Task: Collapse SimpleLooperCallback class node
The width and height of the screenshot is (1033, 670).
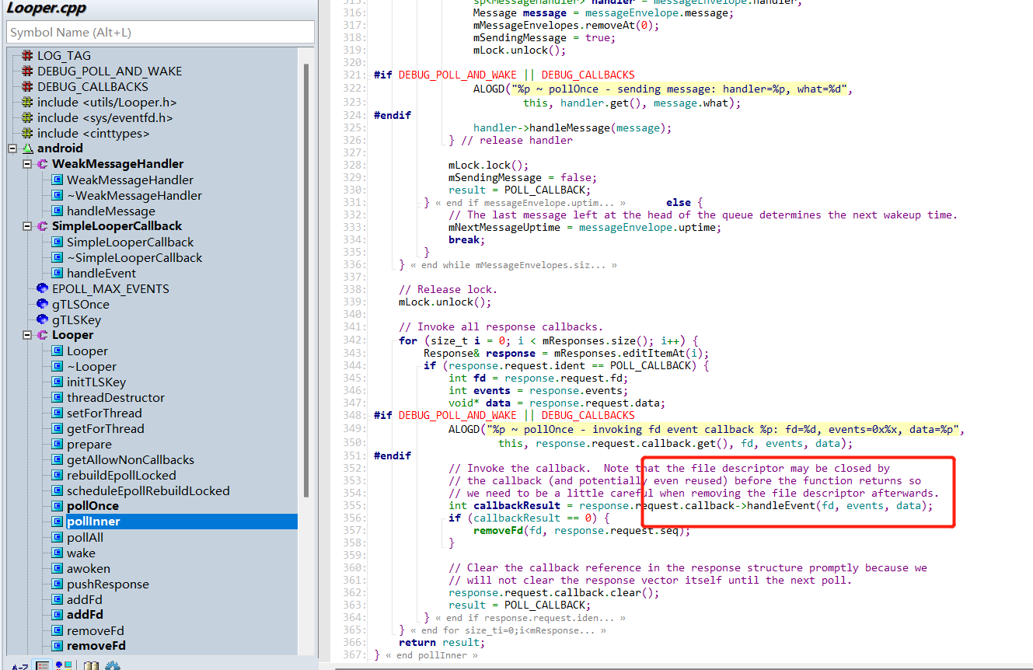Action: click(x=27, y=226)
